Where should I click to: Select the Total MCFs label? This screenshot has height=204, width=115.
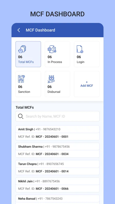[x=26, y=62]
